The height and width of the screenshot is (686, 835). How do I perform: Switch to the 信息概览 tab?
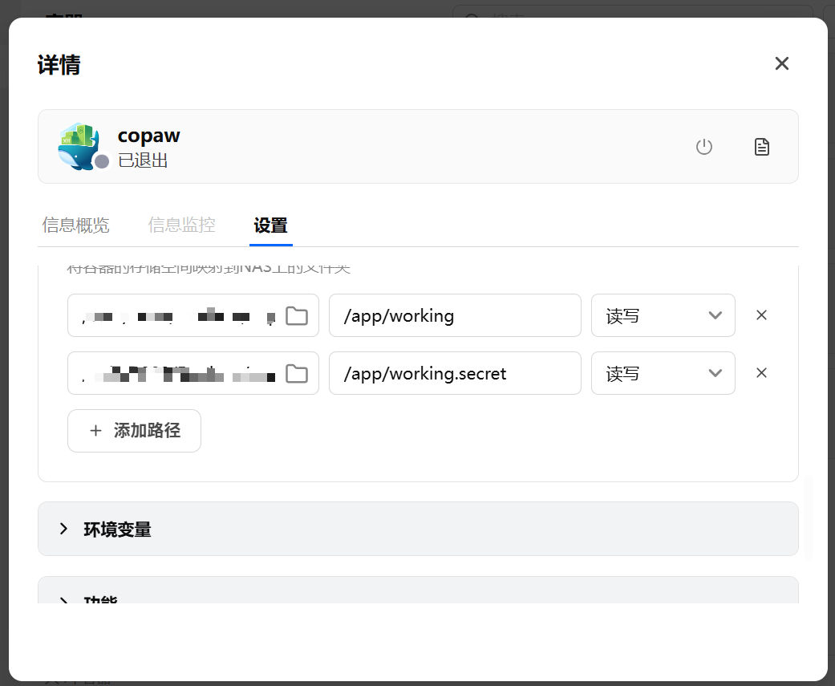coord(75,225)
